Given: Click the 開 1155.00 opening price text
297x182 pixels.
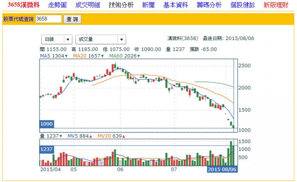Looking at the screenshot, I should tap(53, 50).
